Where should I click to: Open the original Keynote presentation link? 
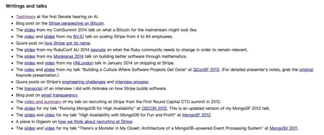click(x=306, y=70)
